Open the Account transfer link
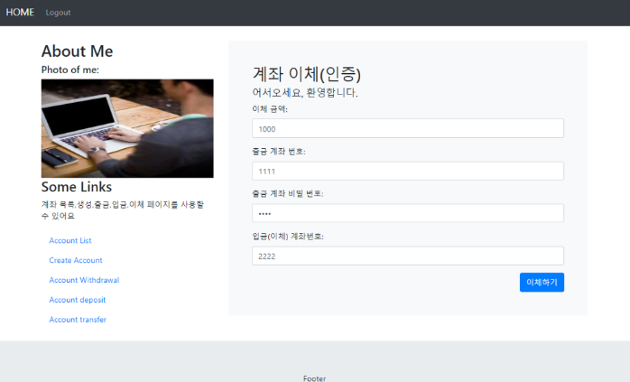Image resolution: width=630 pixels, height=382 pixels. (x=78, y=320)
